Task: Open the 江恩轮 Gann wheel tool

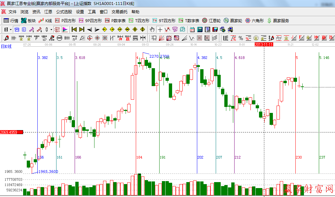Action: [x=211, y=21]
